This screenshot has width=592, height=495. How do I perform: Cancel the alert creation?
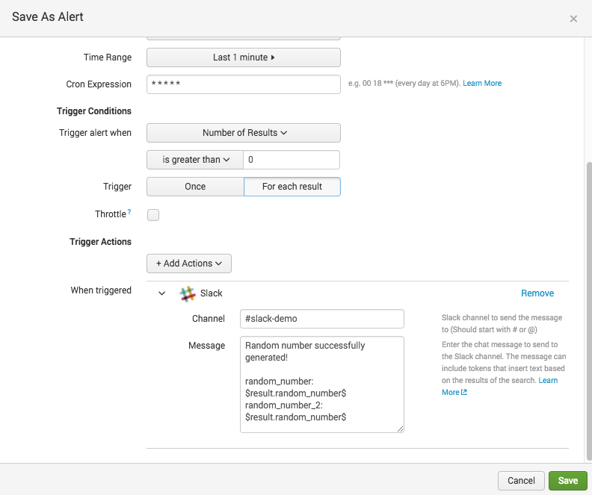(x=521, y=481)
